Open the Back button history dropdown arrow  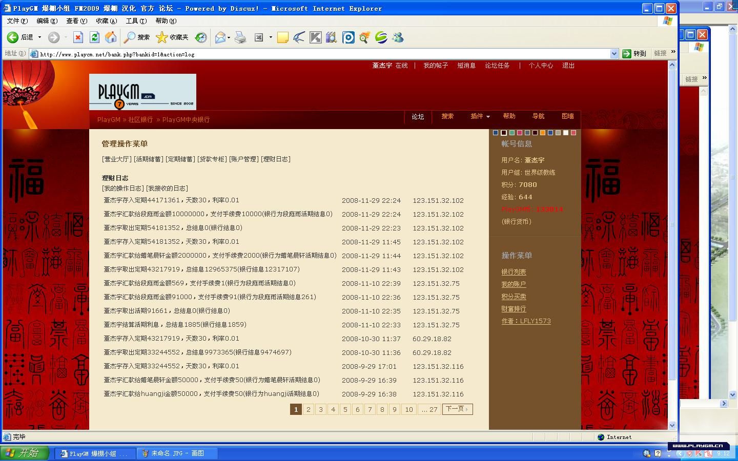(39, 37)
